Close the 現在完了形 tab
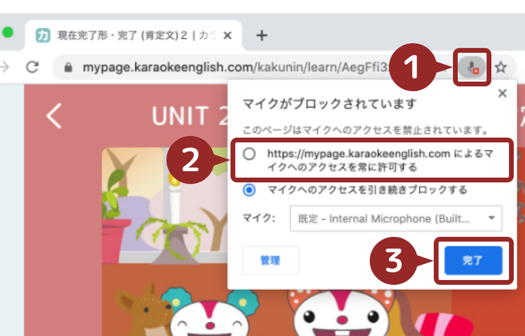This screenshot has width=525, height=336. [x=227, y=35]
